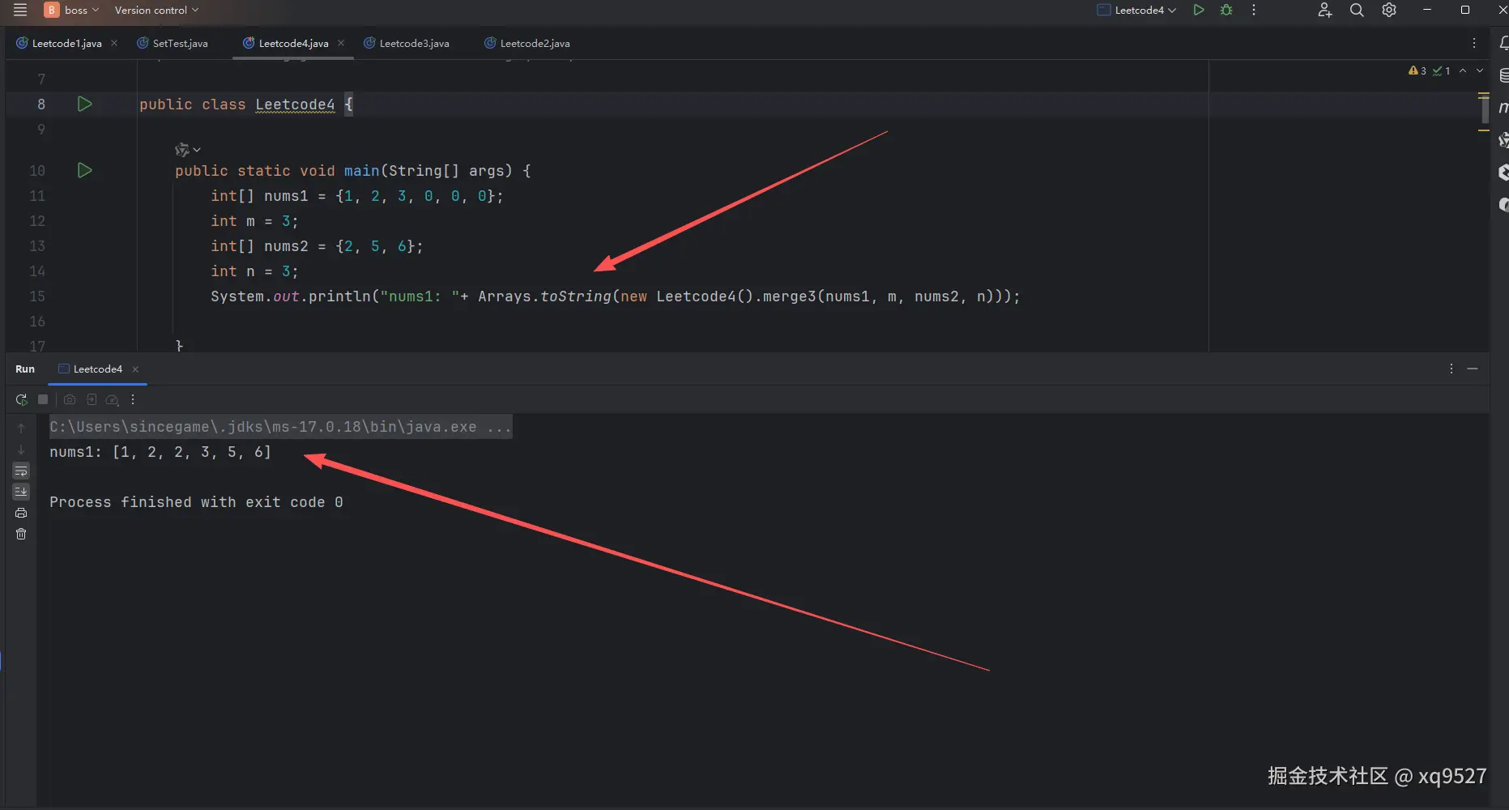1509x810 pixels.
Task: Expand the boss project dropdown
Action: (x=72, y=11)
